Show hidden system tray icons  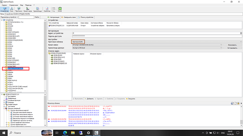pyautogui.click(x=203, y=133)
